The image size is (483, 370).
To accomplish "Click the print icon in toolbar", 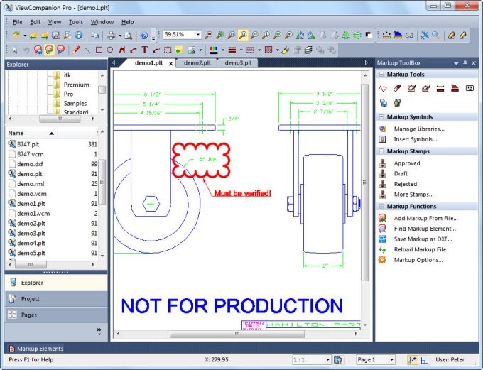I will [x=112, y=35].
